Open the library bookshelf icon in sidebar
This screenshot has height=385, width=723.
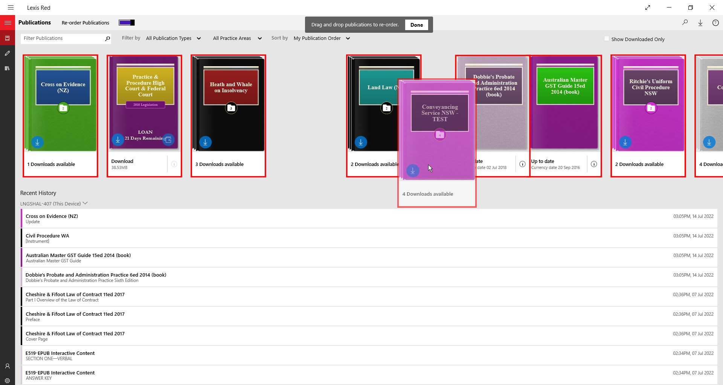[x=8, y=68]
